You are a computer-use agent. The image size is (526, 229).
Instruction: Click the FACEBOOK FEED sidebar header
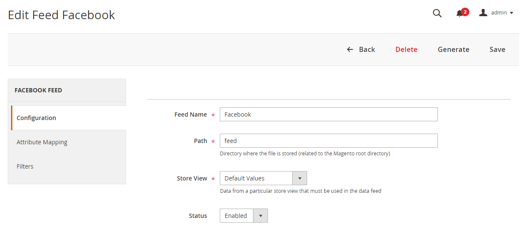pyautogui.click(x=38, y=90)
